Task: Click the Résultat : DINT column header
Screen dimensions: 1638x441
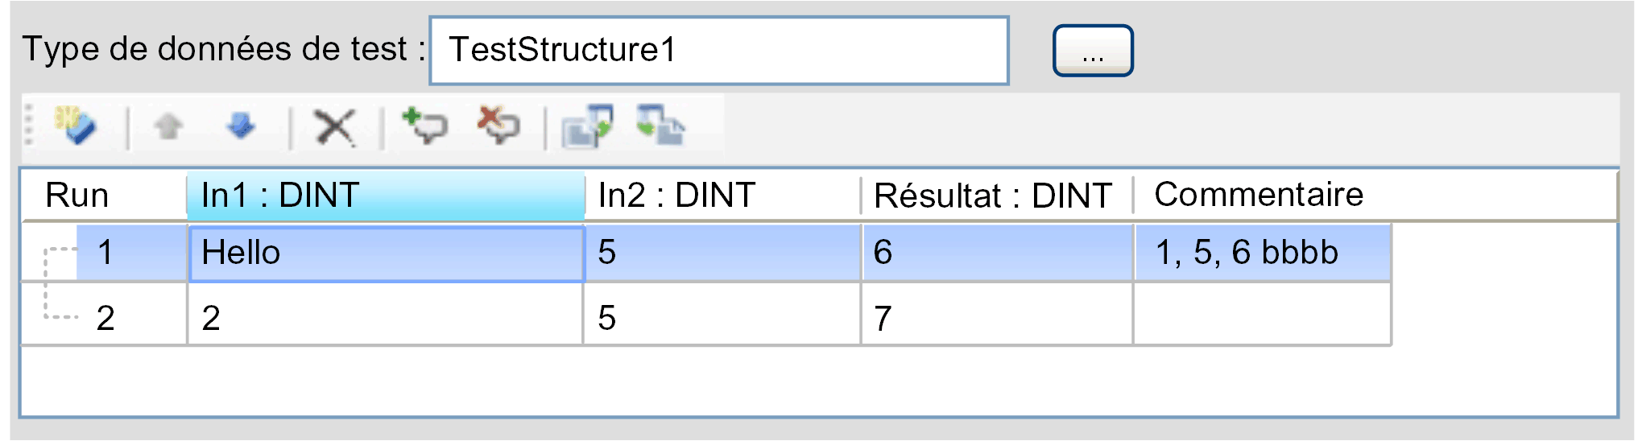Action: (997, 196)
